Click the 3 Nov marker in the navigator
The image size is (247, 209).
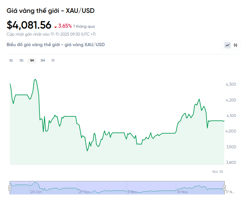pos(132,192)
